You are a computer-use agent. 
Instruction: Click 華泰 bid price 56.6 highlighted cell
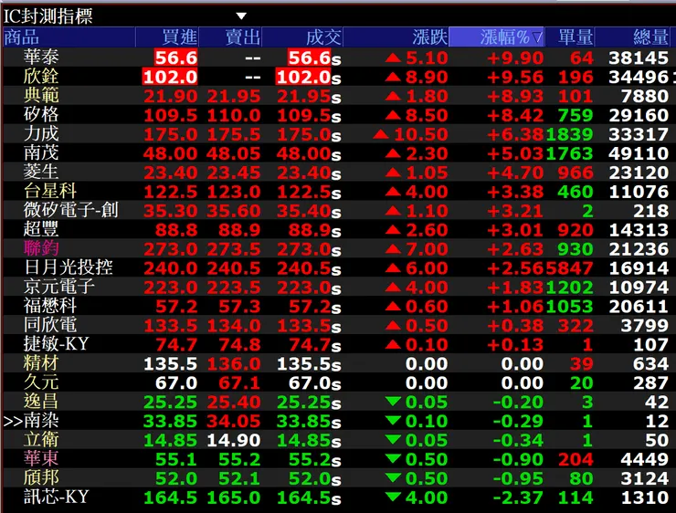[x=176, y=58]
